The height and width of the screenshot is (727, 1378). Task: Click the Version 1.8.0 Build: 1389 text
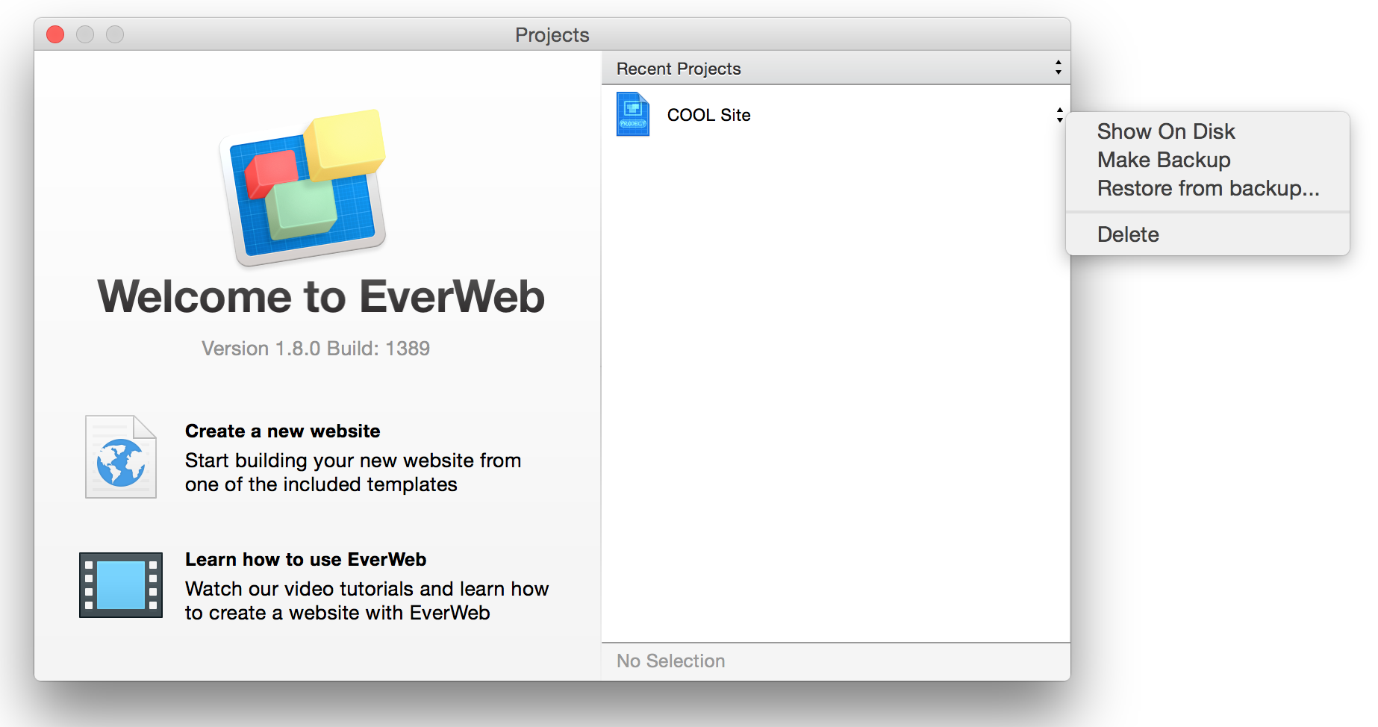pyautogui.click(x=316, y=349)
